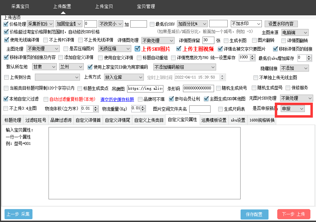The height and width of the screenshot is (222, 316).
Task: Expand the 不改变小 dropdown
Action: click(111, 24)
